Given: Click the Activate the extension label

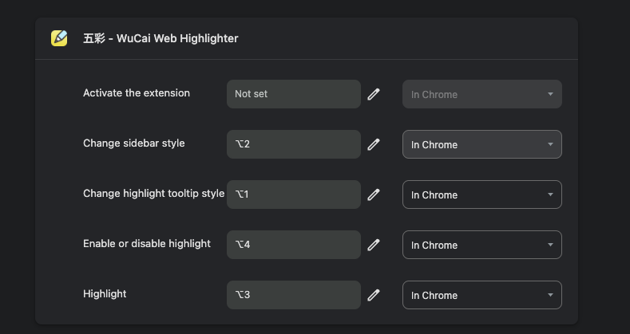Looking at the screenshot, I should (x=137, y=93).
